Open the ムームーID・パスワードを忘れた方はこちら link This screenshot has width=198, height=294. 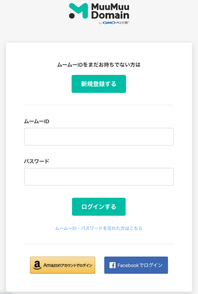point(99,228)
